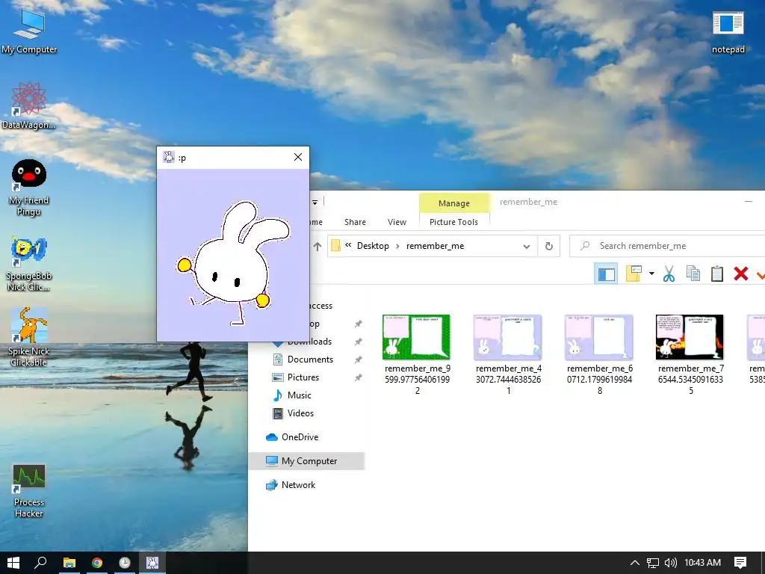
Task: Open the previous locations double chevron in address bar
Action: pos(348,245)
